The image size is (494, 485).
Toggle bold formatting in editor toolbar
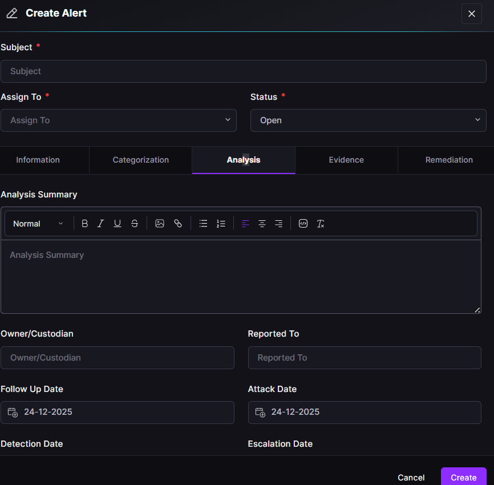click(85, 224)
